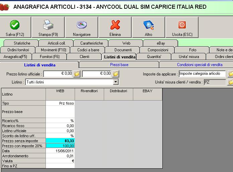Select the WEB column header

coord(60,94)
